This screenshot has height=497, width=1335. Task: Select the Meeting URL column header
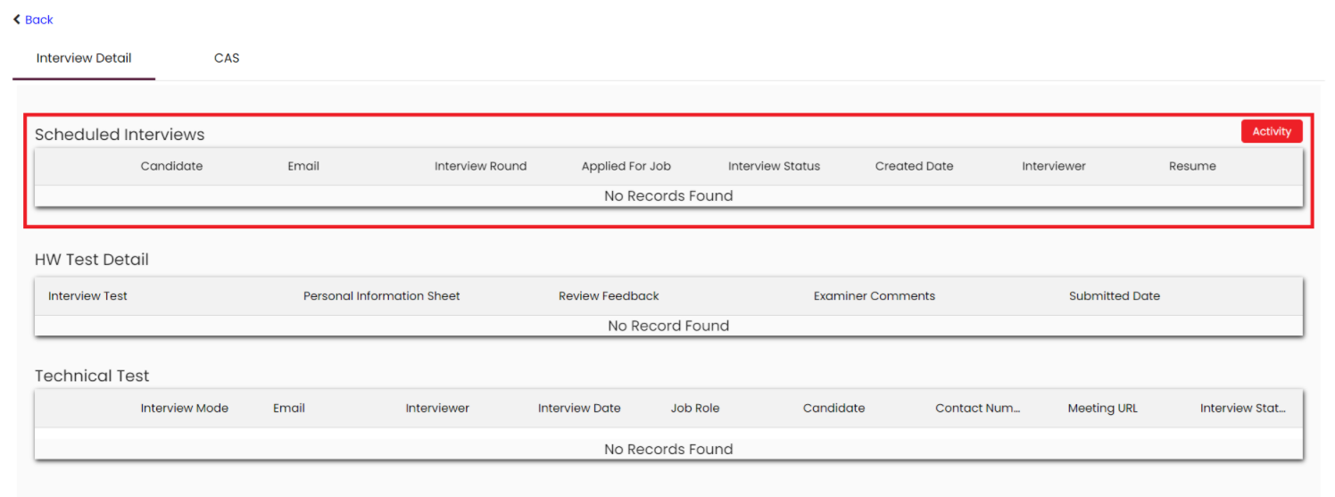pos(1102,409)
